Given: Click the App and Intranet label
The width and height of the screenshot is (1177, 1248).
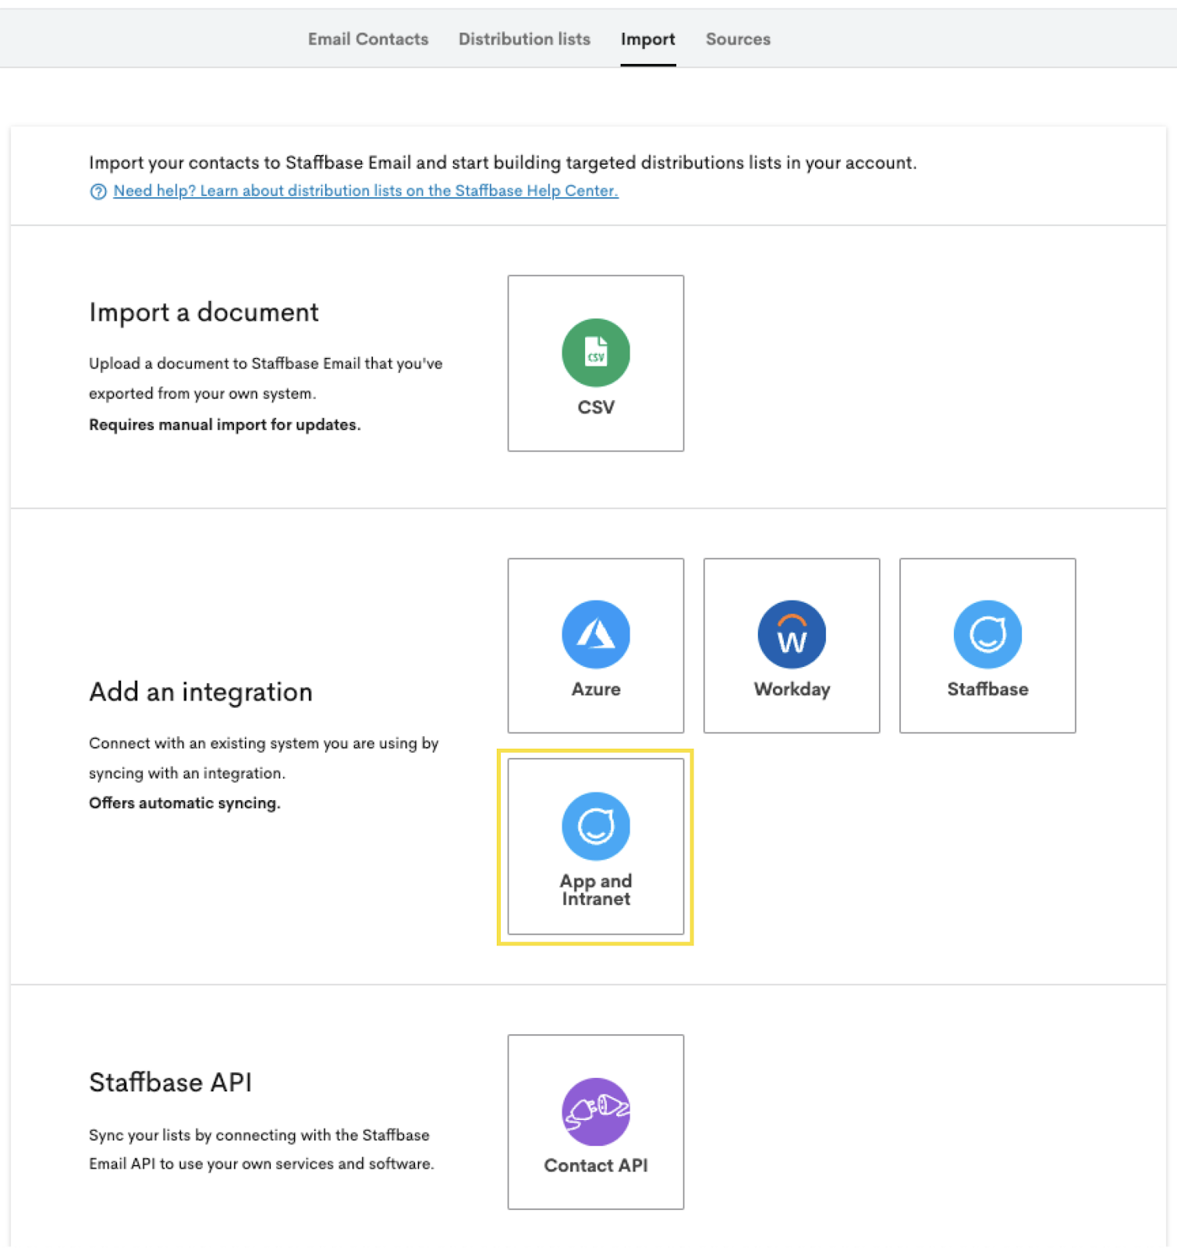Looking at the screenshot, I should pos(596,890).
